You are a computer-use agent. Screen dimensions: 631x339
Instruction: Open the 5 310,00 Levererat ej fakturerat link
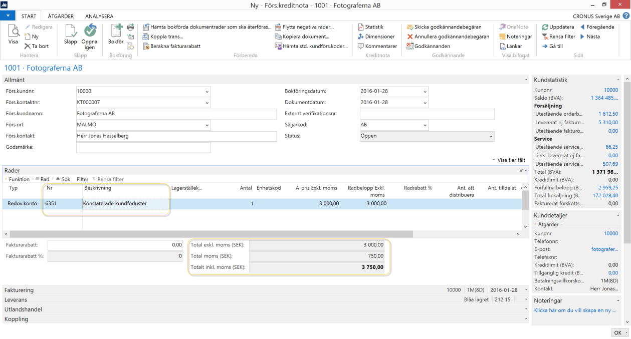point(608,122)
